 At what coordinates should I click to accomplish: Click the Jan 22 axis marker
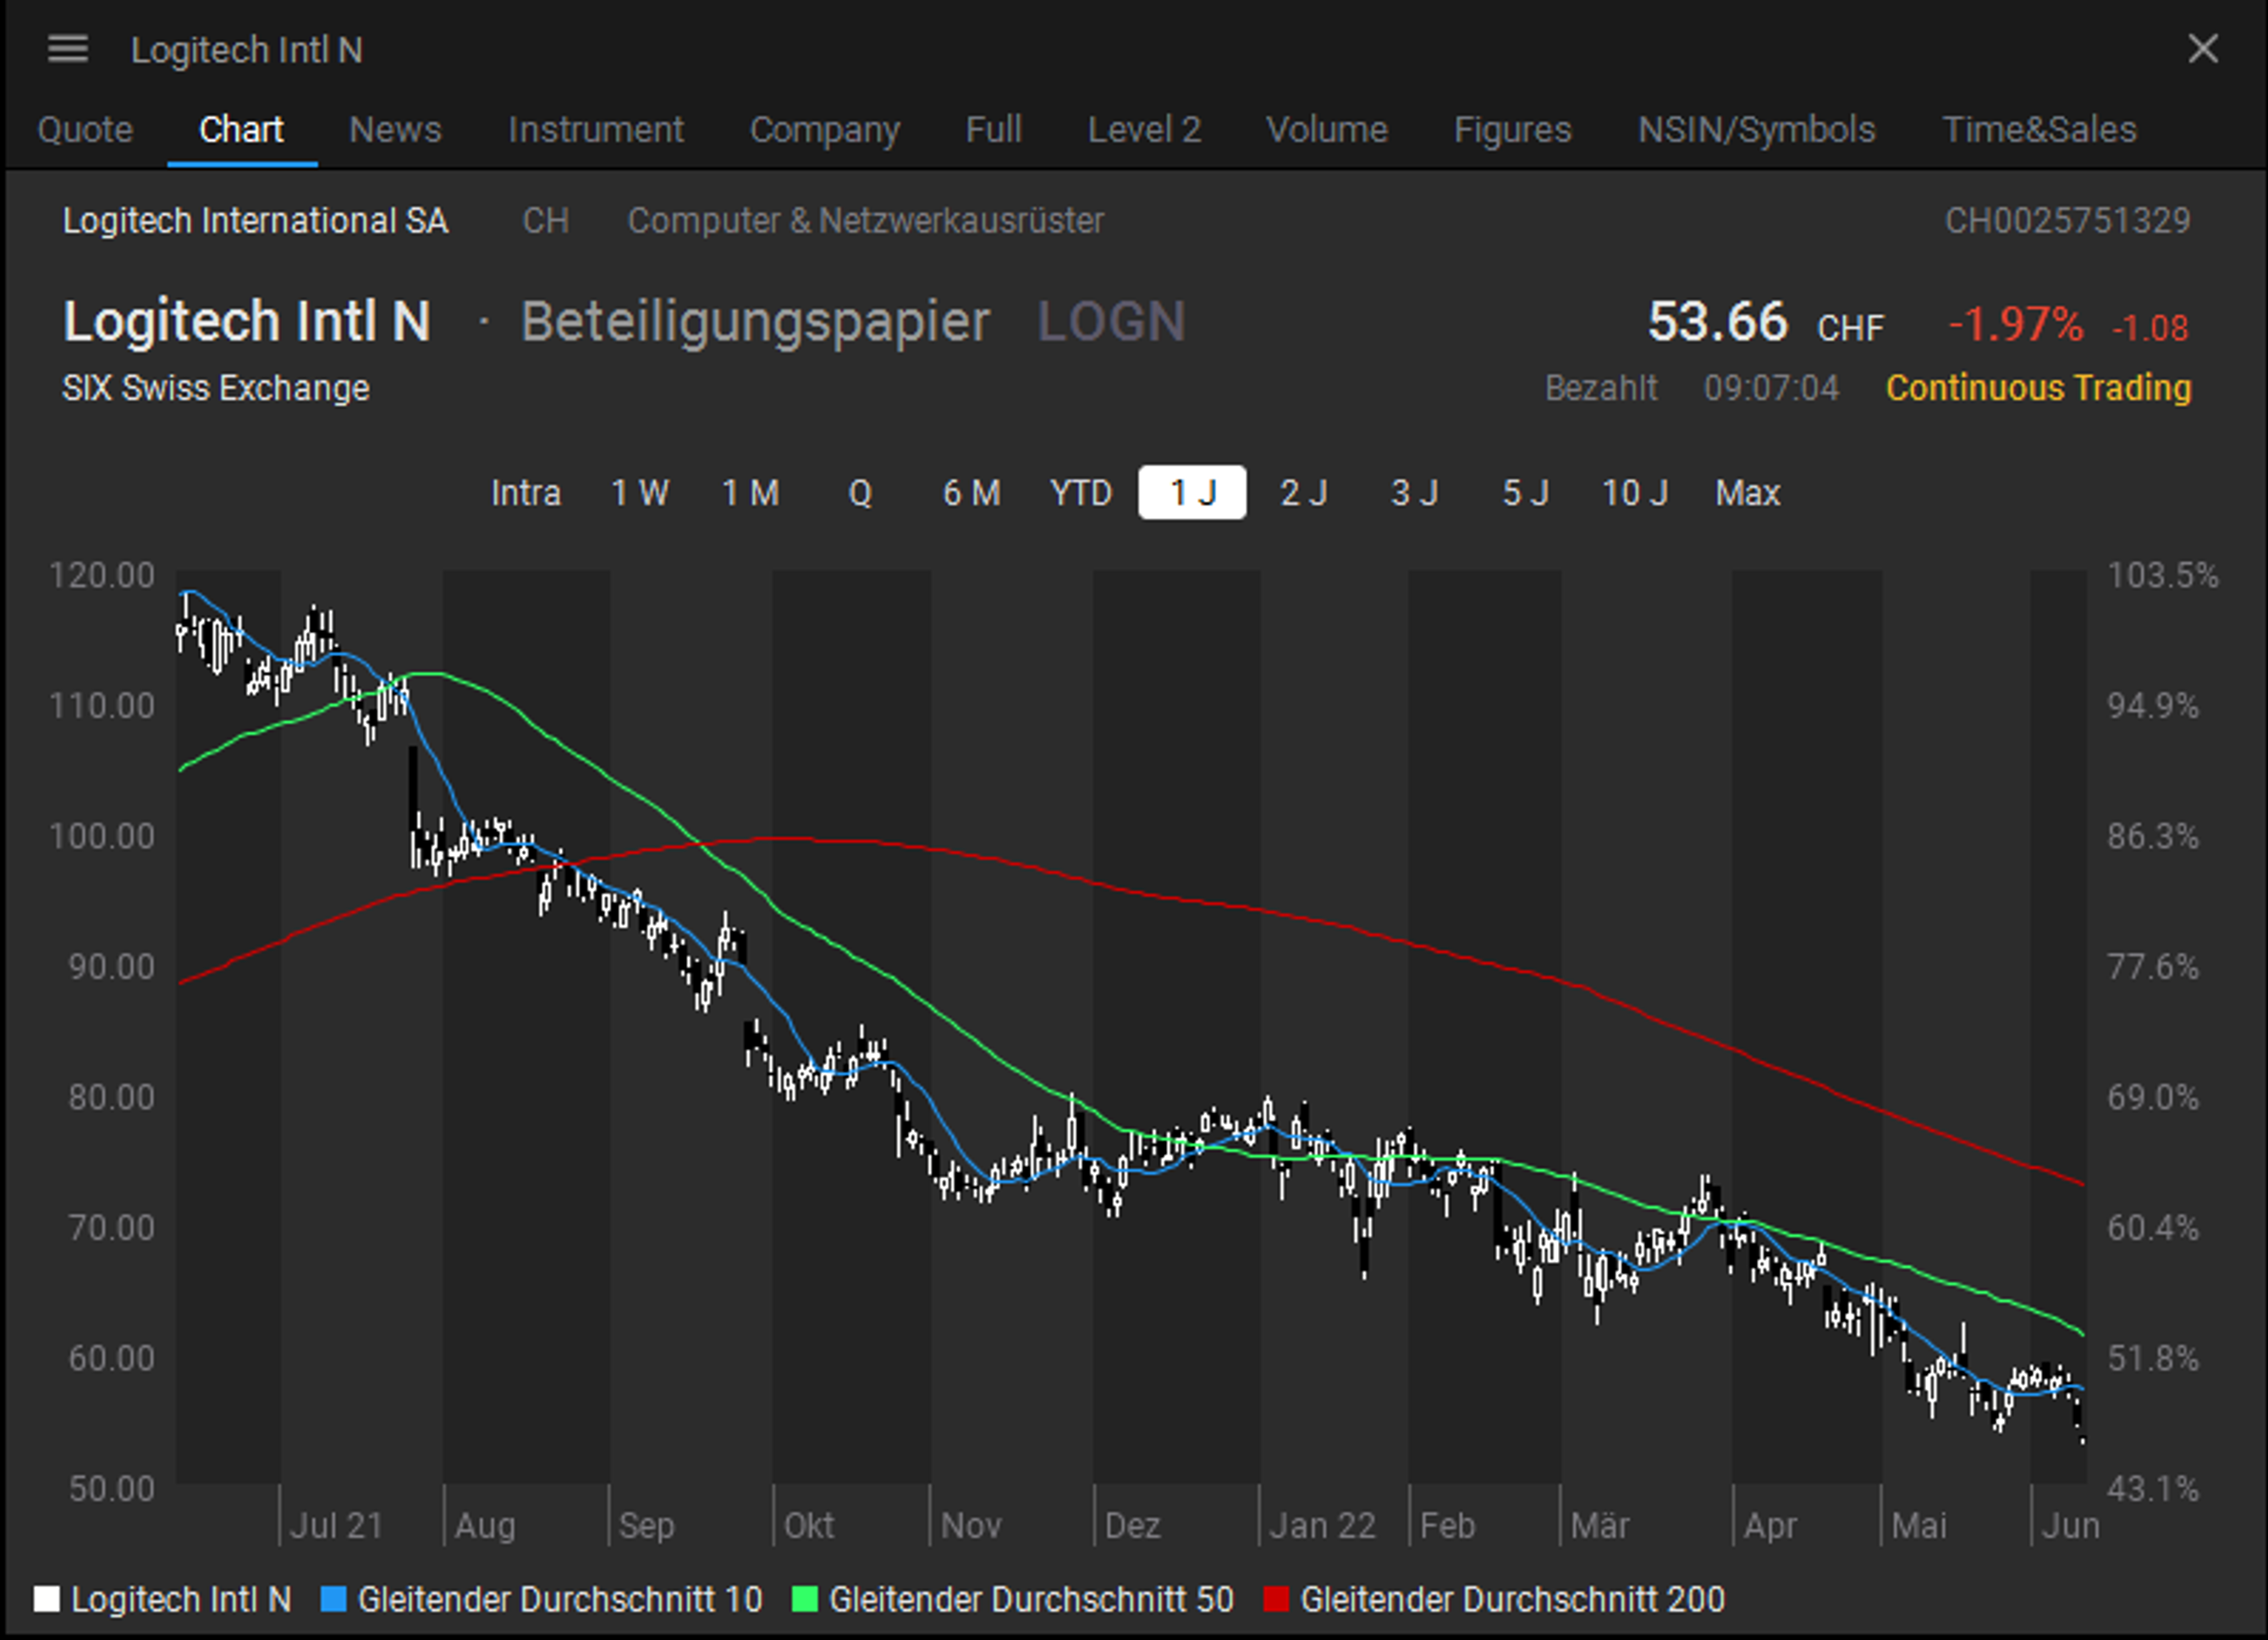coord(1322,1526)
